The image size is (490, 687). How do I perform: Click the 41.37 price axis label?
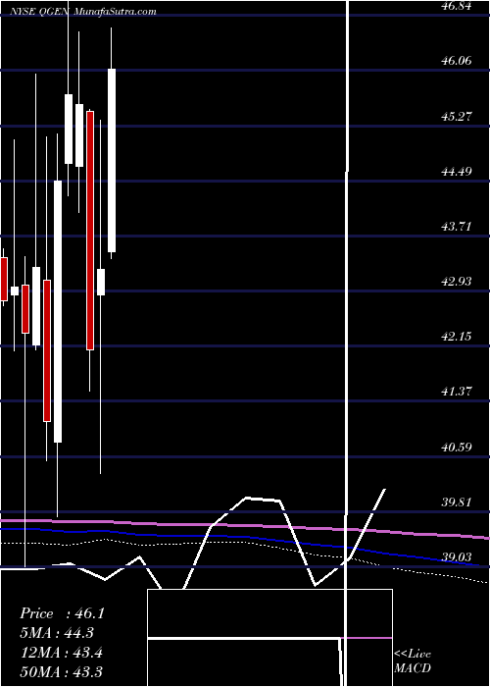pos(458,392)
